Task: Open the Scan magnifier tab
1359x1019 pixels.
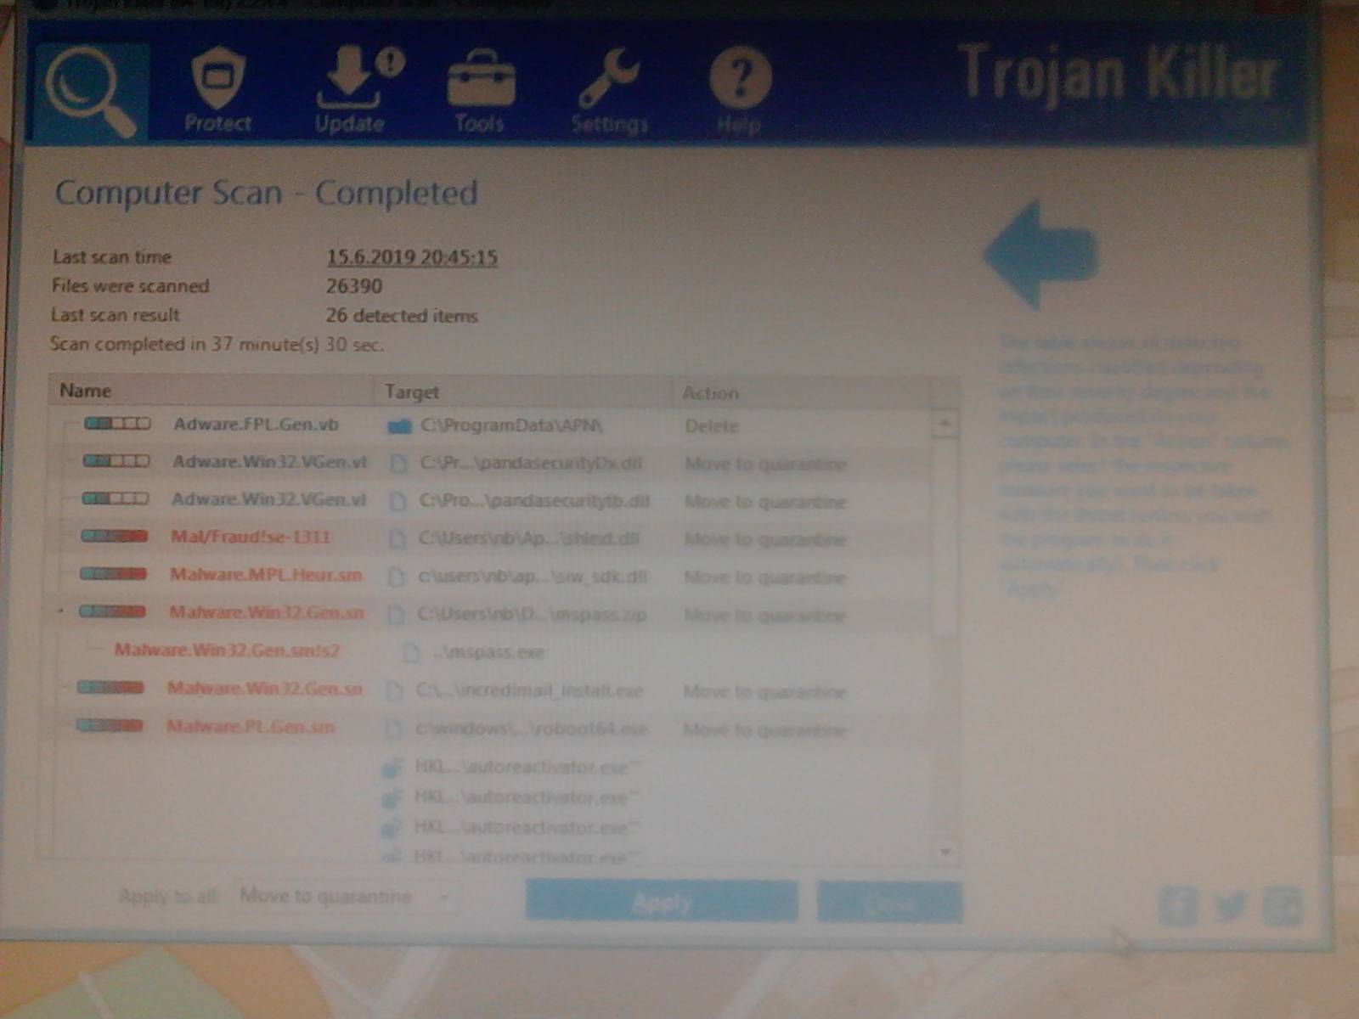Action: (91, 91)
